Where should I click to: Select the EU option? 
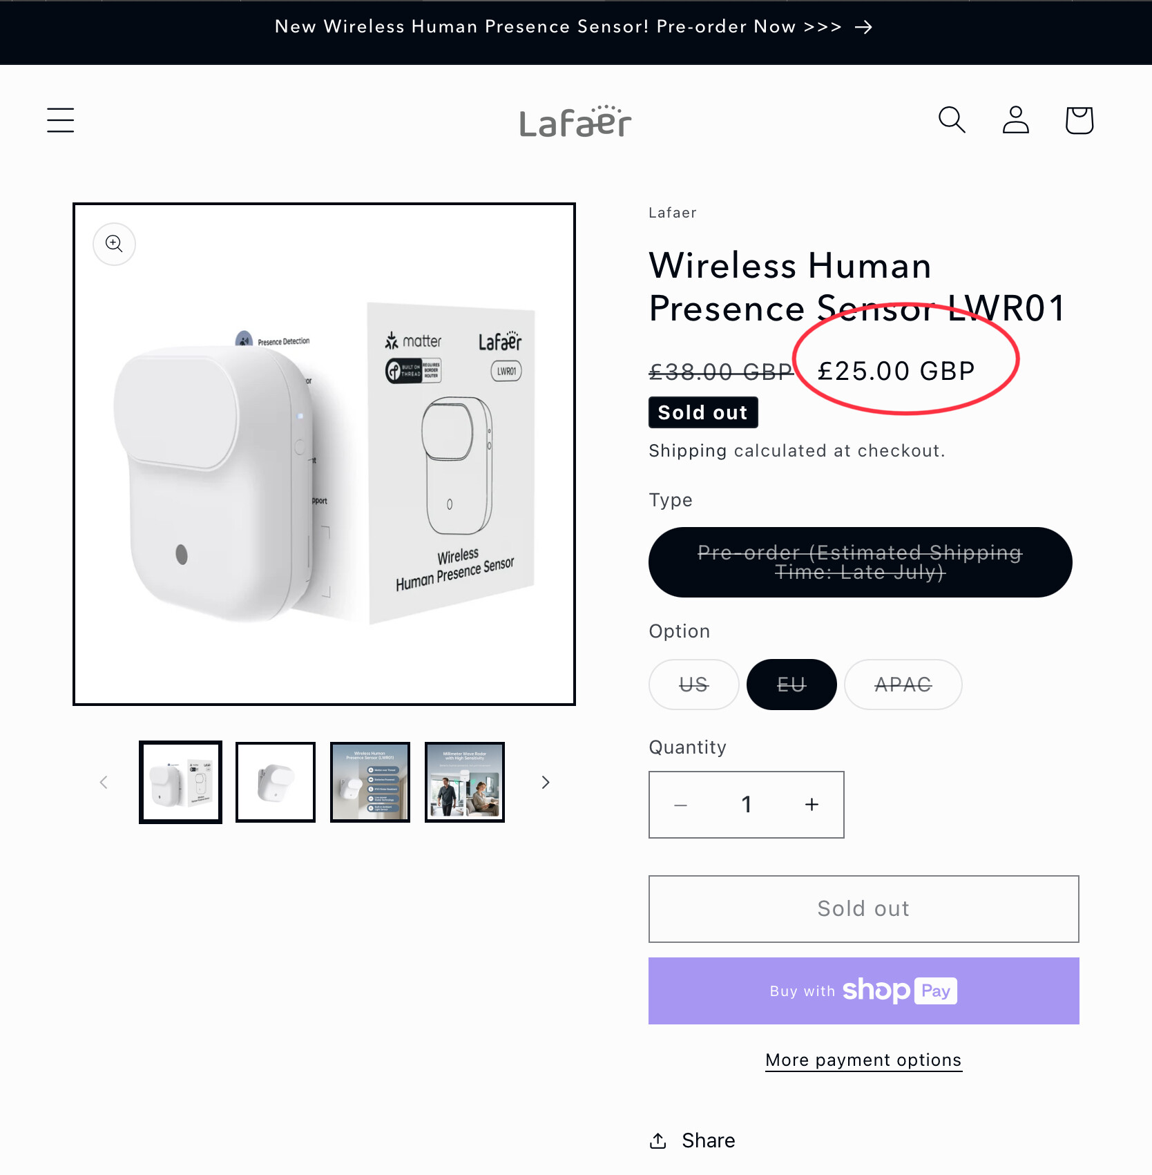click(791, 685)
